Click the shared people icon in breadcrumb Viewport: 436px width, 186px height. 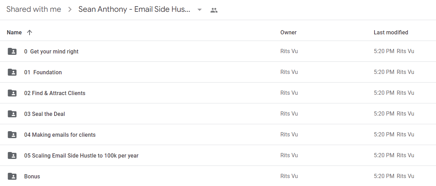pos(214,10)
